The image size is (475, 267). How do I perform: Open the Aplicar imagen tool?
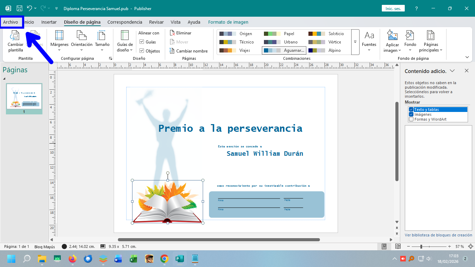pos(392,41)
